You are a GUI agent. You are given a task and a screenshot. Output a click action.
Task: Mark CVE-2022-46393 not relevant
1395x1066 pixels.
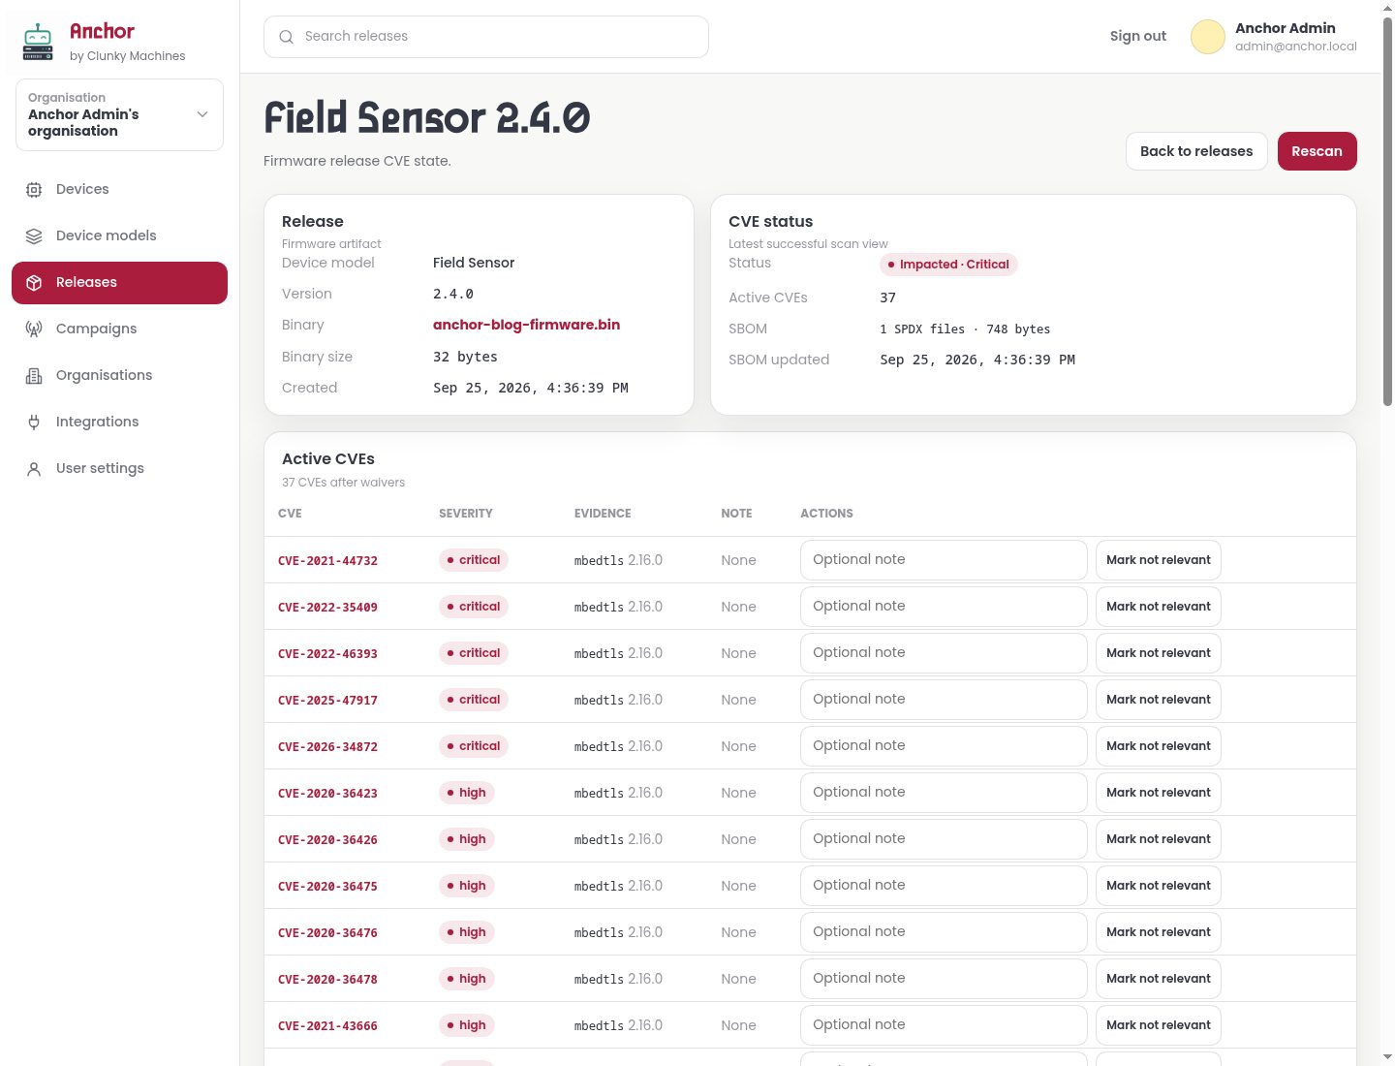(1158, 653)
